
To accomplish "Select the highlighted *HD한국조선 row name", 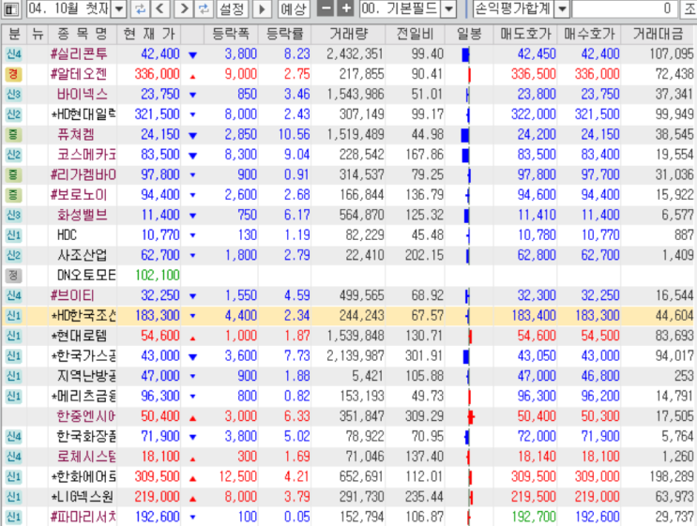I will click(x=83, y=315).
